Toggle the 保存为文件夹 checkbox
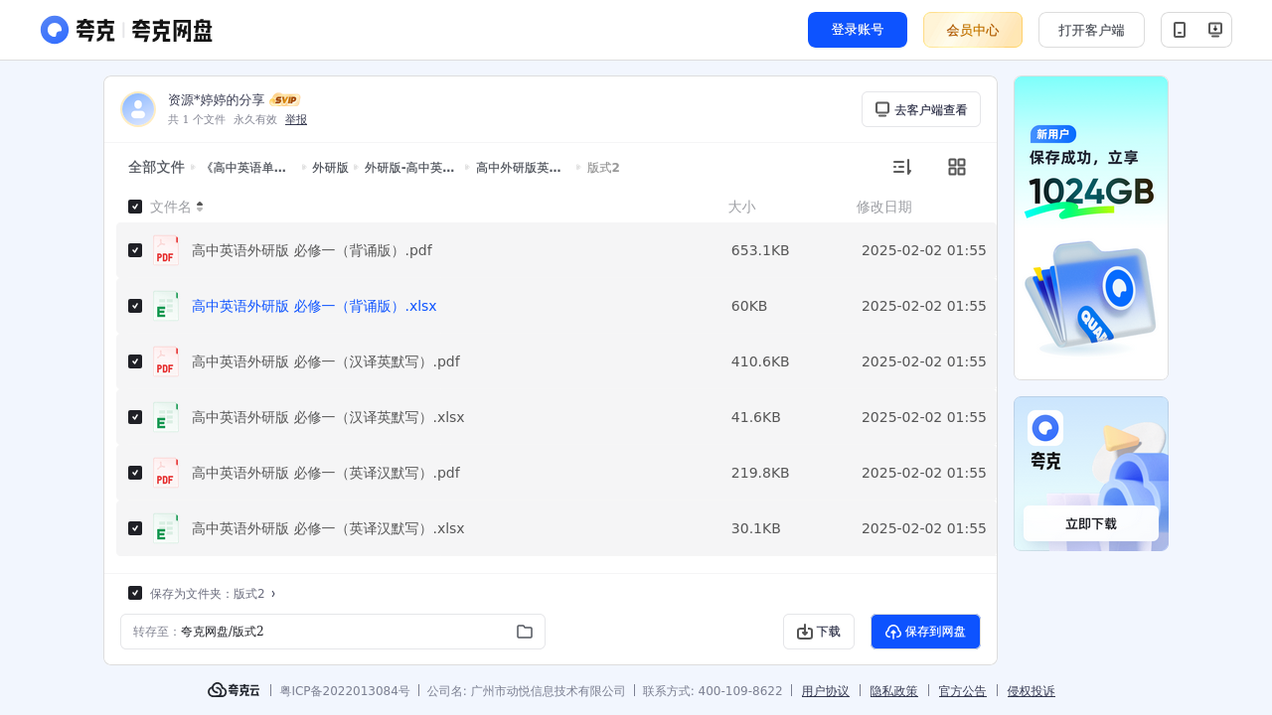The image size is (1272, 715). pos(135,593)
